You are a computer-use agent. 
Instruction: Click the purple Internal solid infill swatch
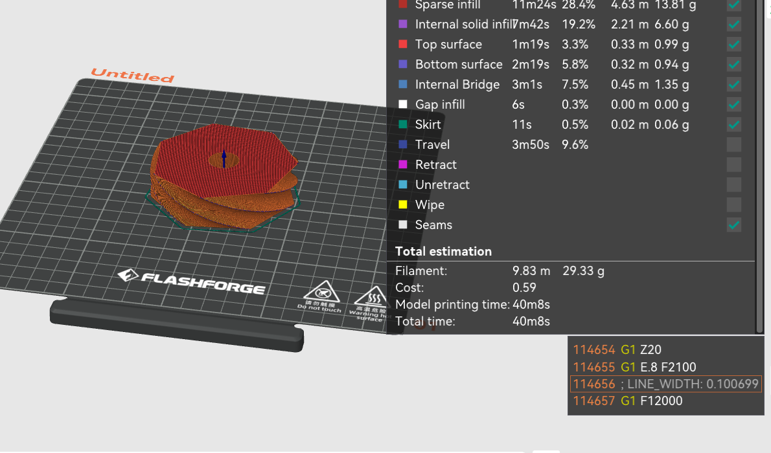pyautogui.click(x=403, y=24)
